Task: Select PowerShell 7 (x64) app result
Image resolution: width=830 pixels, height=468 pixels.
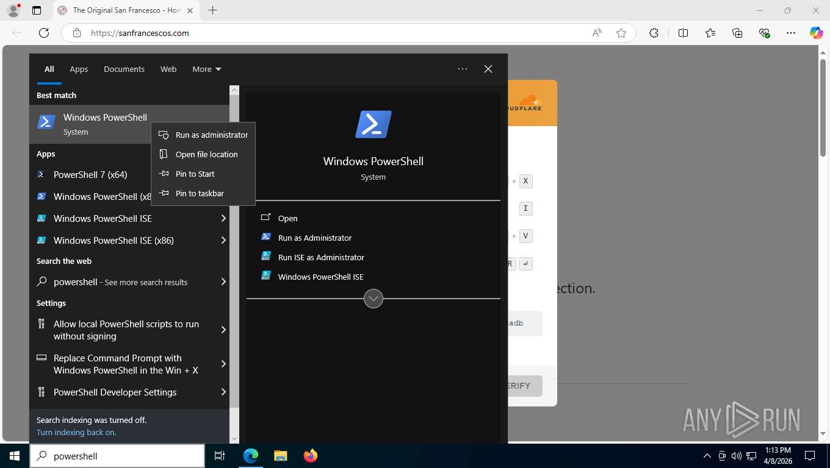Action: pyautogui.click(x=90, y=174)
